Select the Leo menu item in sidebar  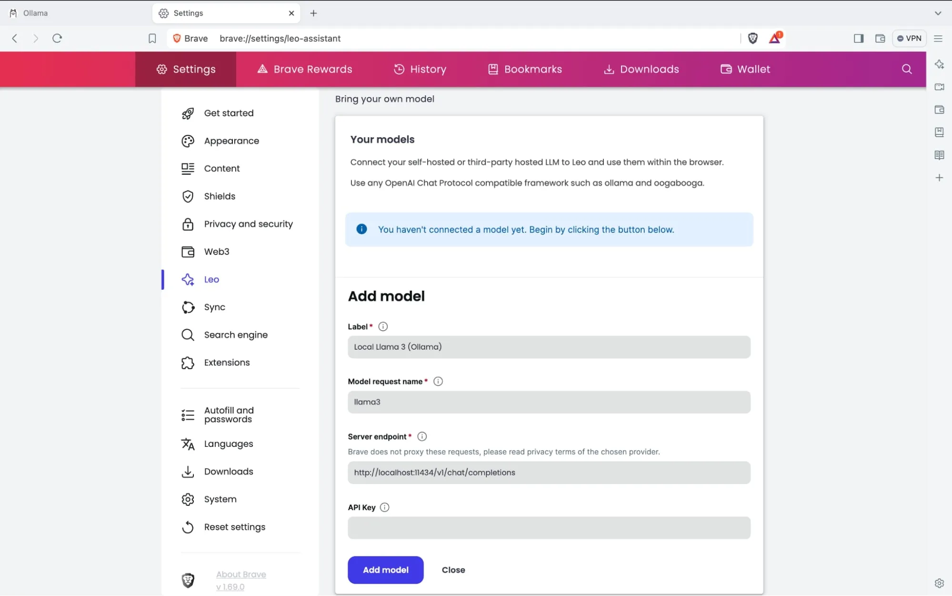[x=211, y=280]
